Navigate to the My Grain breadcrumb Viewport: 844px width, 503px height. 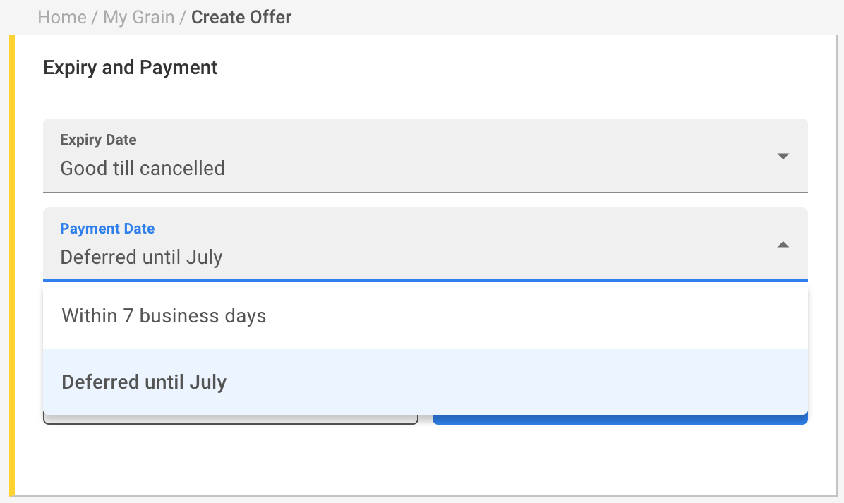138,18
